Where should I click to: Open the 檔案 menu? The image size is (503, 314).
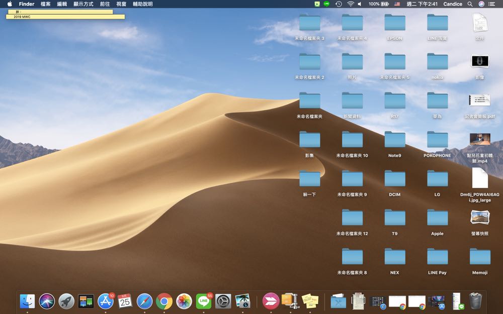click(45, 4)
